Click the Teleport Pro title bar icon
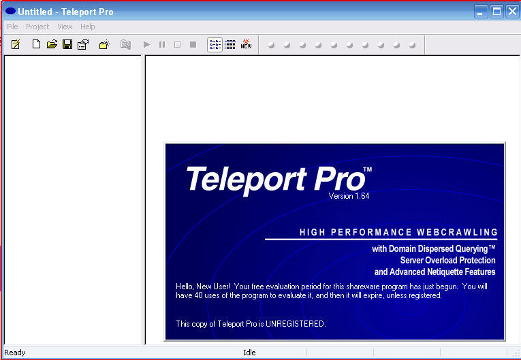Screen dimensions: 521x360 pyautogui.click(x=10, y=12)
